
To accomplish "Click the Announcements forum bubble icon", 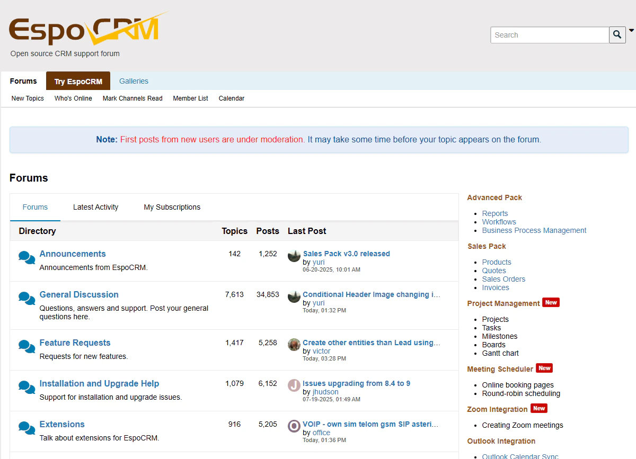I will 26,257.
